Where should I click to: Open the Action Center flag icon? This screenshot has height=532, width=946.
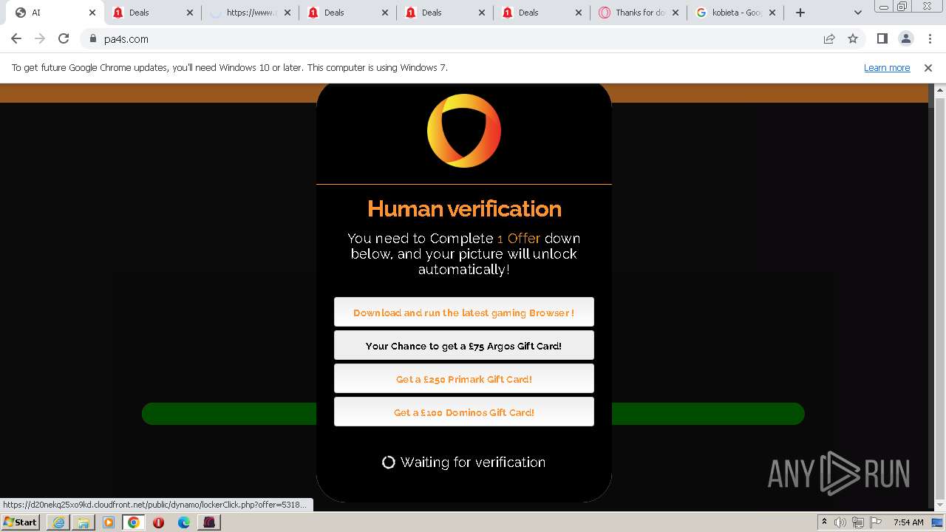876,522
